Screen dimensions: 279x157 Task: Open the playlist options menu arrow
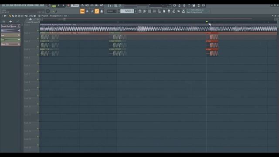click(x=2, y=16)
